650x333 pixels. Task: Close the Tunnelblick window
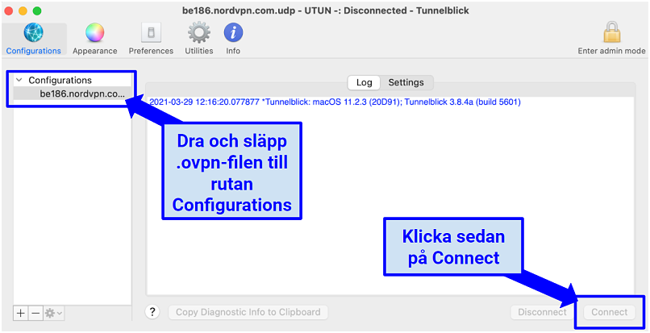8,10
